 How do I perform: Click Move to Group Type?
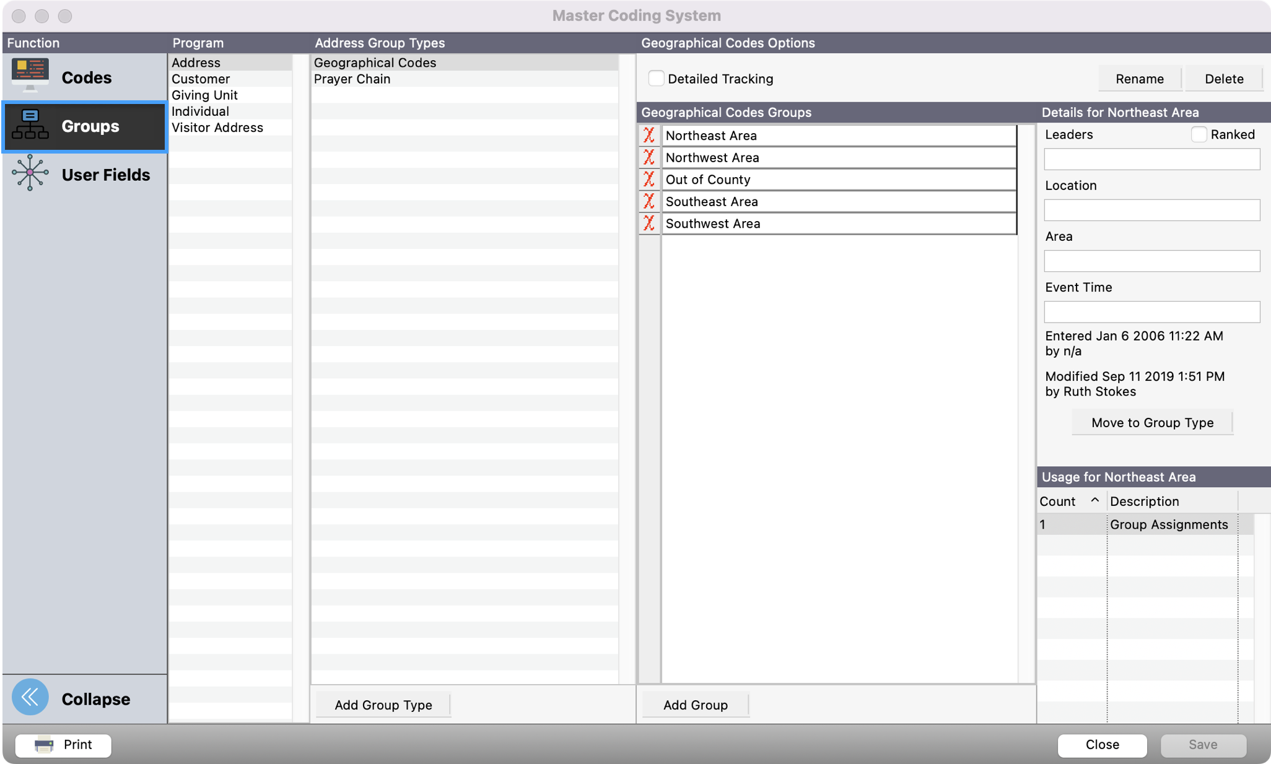pos(1152,422)
